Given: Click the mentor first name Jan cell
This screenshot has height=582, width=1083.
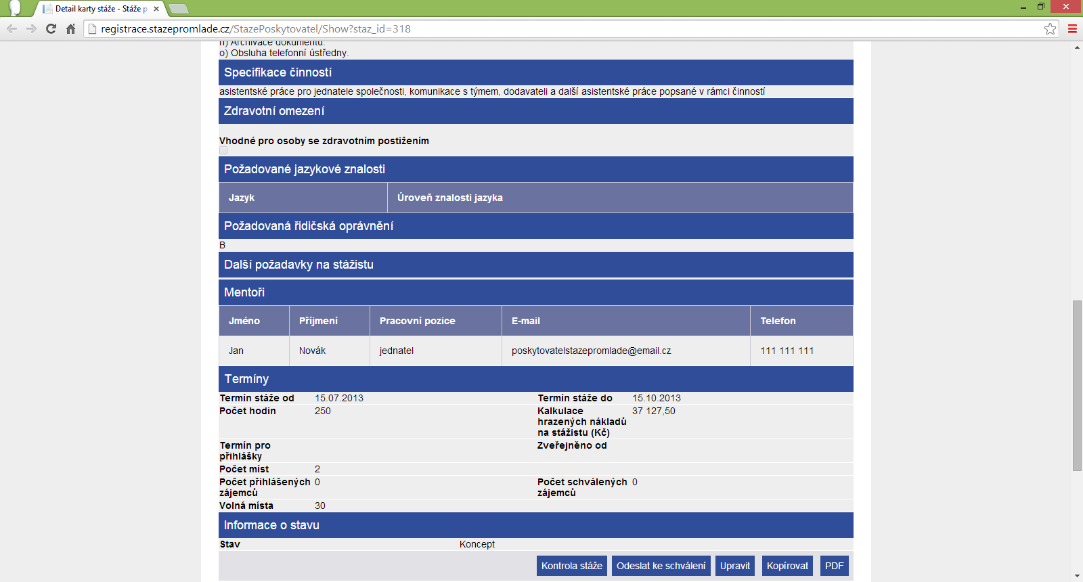Looking at the screenshot, I should tap(254, 351).
